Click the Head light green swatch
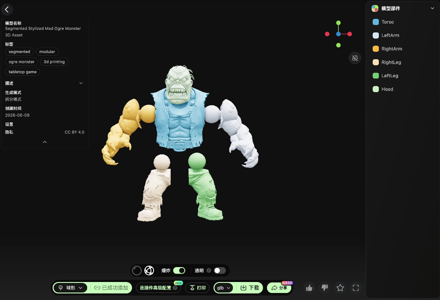The width and height of the screenshot is (440, 300). point(375,89)
